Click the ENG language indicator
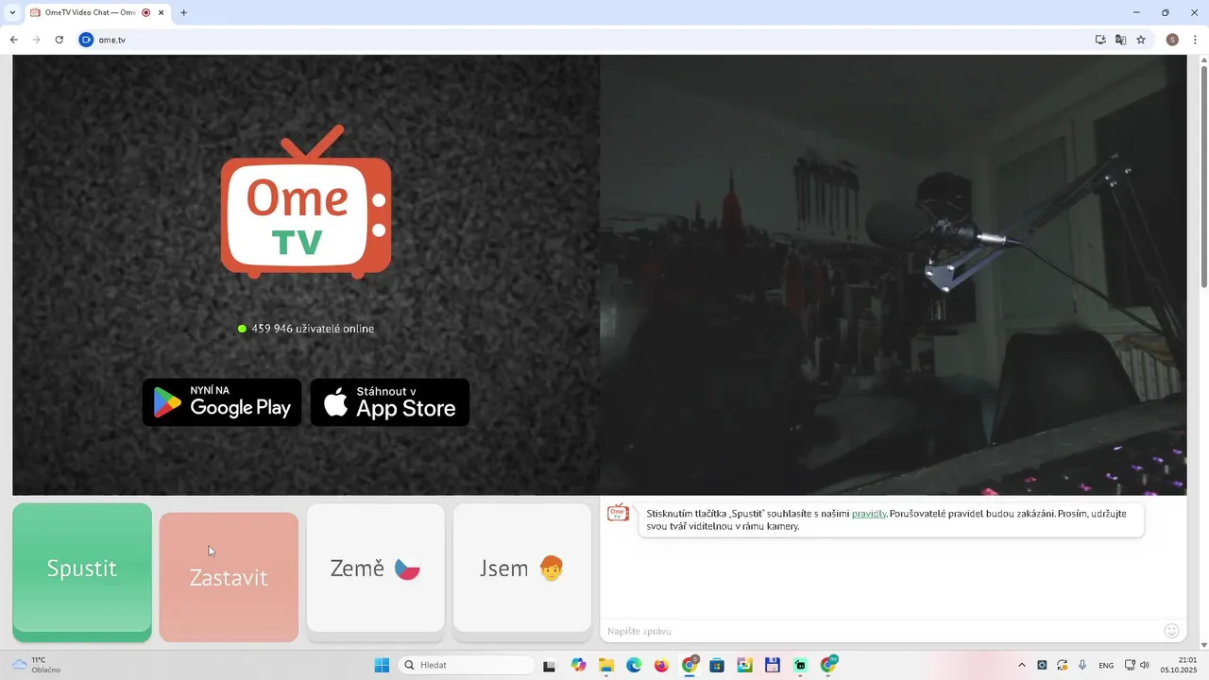The width and height of the screenshot is (1209, 680). click(1106, 665)
